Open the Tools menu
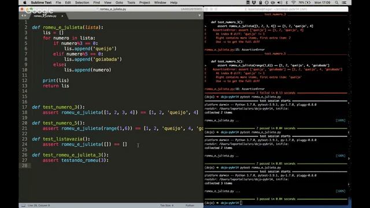This screenshot has width=370, height=208. pos(131,2)
